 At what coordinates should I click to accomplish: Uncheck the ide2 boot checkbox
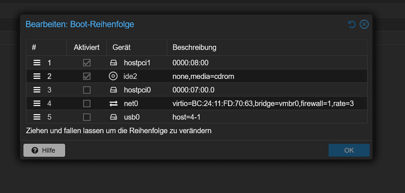87,76
